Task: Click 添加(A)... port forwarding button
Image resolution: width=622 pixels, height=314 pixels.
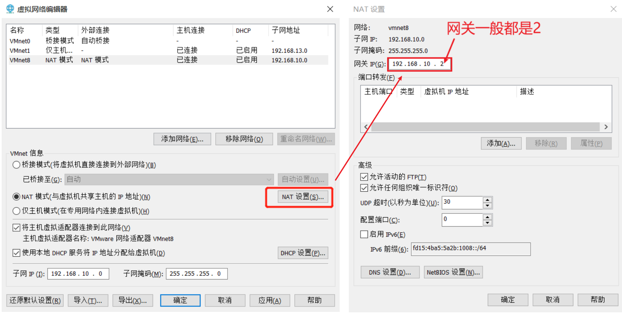Action: point(501,143)
